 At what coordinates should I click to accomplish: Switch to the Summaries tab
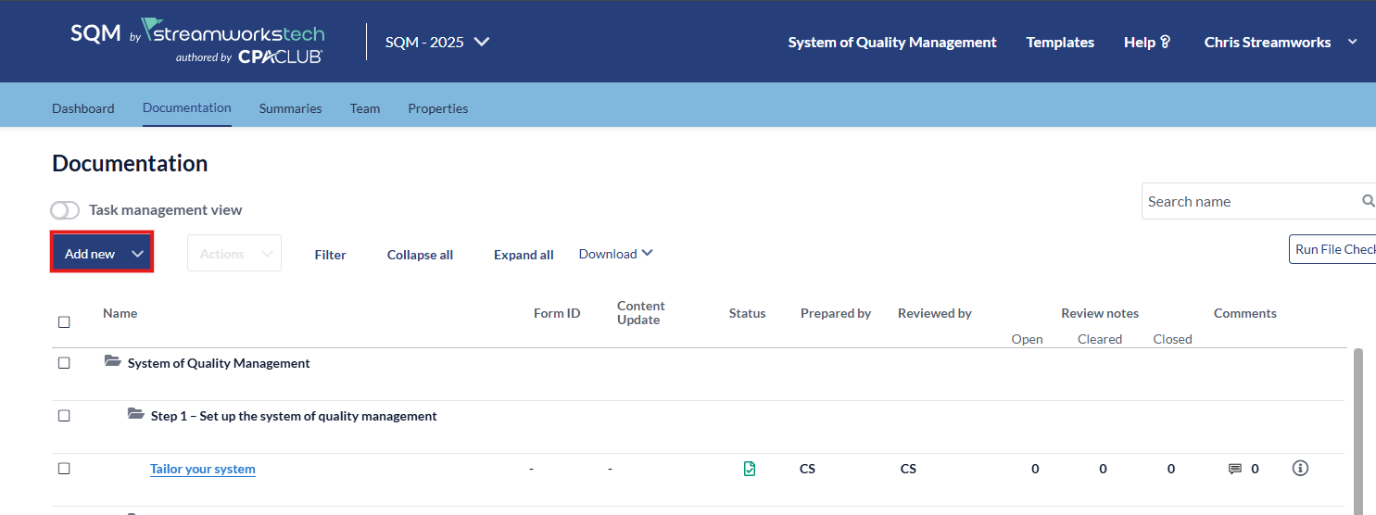click(x=290, y=108)
